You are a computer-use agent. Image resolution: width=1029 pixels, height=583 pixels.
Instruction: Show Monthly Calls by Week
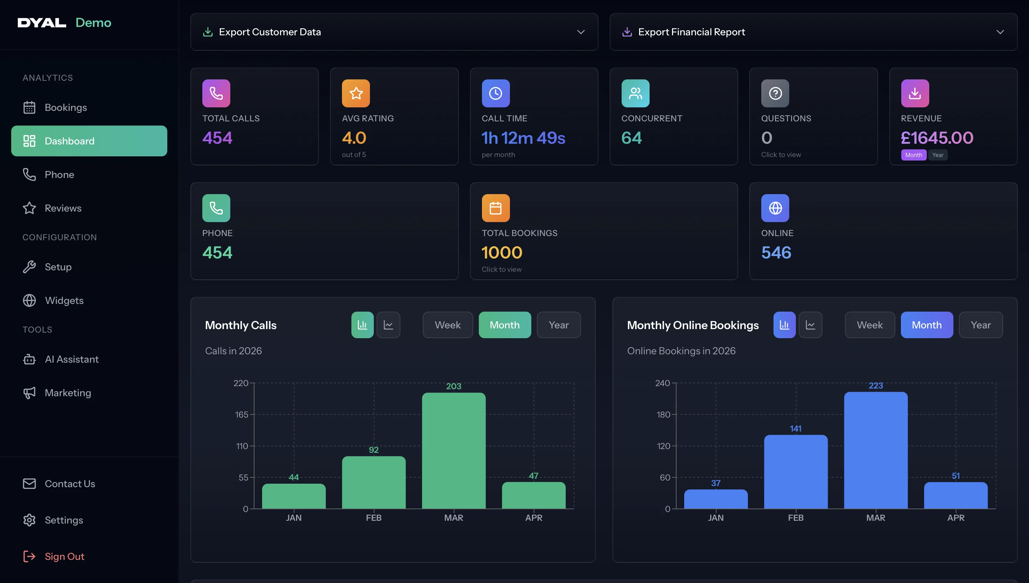(x=448, y=325)
